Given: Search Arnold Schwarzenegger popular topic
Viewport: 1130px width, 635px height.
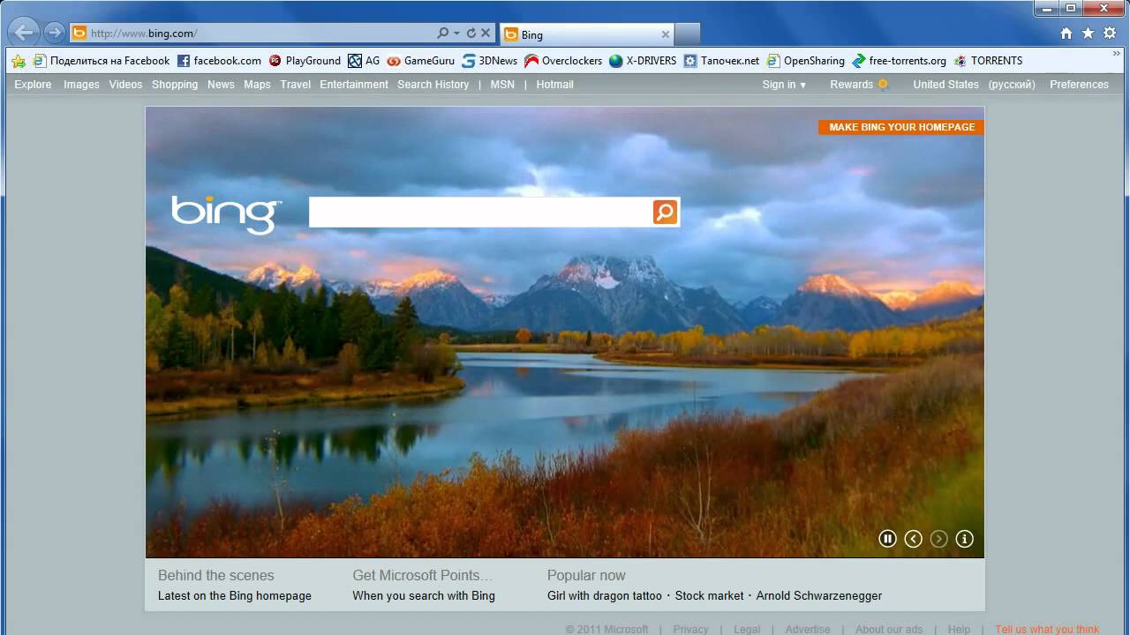Looking at the screenshot, I should [819, 596].
